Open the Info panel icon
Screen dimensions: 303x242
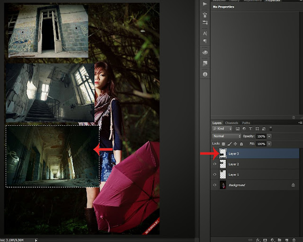[205, 74]
